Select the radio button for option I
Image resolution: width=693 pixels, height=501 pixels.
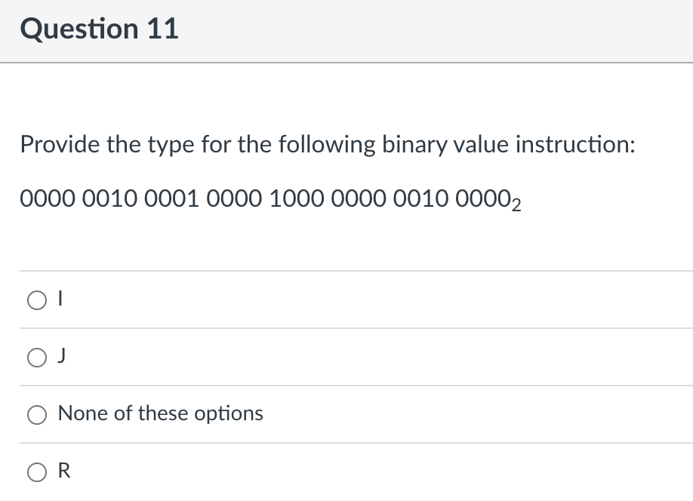[36, 300]
